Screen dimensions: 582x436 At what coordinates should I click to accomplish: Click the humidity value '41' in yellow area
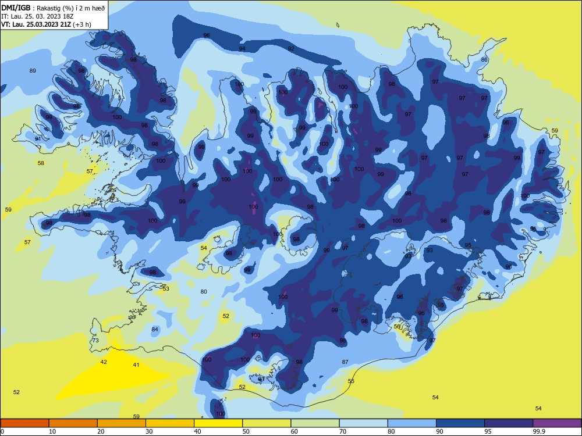(x=136, y=365)
